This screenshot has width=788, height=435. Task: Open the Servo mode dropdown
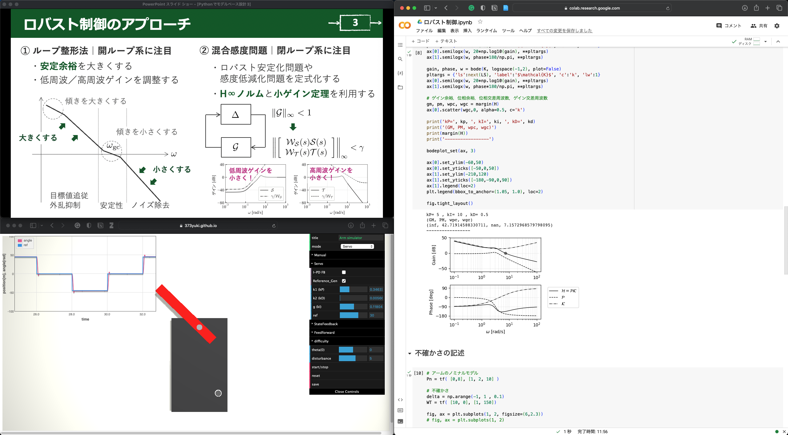(x=357, y=246)
